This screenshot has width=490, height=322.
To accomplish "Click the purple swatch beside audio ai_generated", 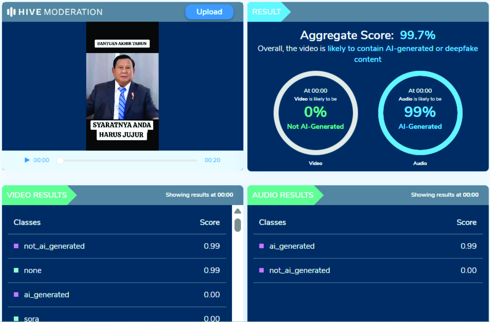I will [x=261, y=246].
